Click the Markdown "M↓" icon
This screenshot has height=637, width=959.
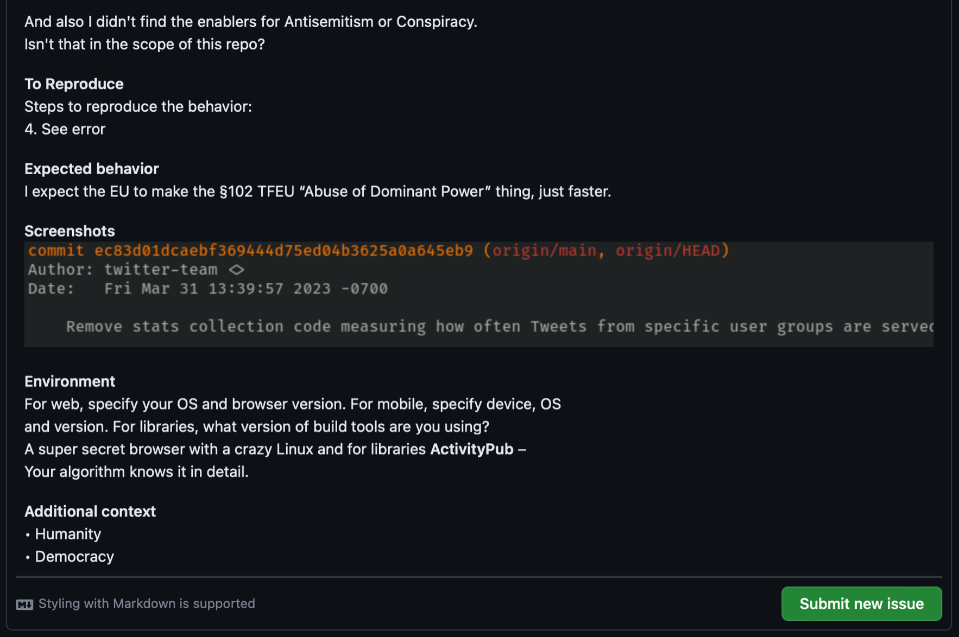click(24, 604)
